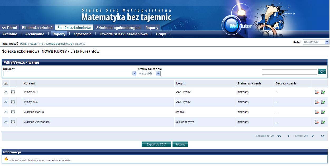Open the report icon for Tychy ZS6

tap(317, 102)
